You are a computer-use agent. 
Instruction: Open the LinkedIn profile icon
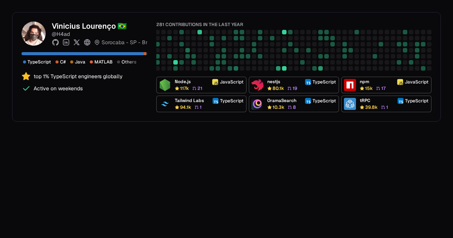click(x=66, y=42)
